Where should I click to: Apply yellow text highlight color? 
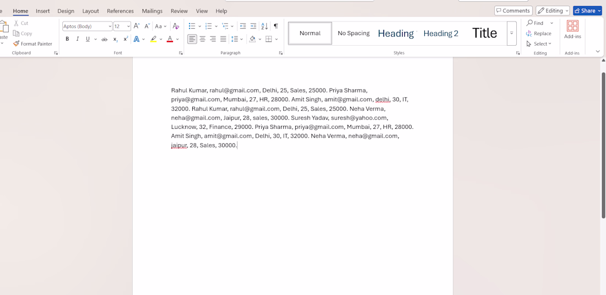(154, 39)
